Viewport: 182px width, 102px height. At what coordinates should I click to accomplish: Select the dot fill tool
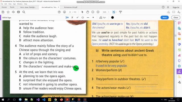point(93,18)
